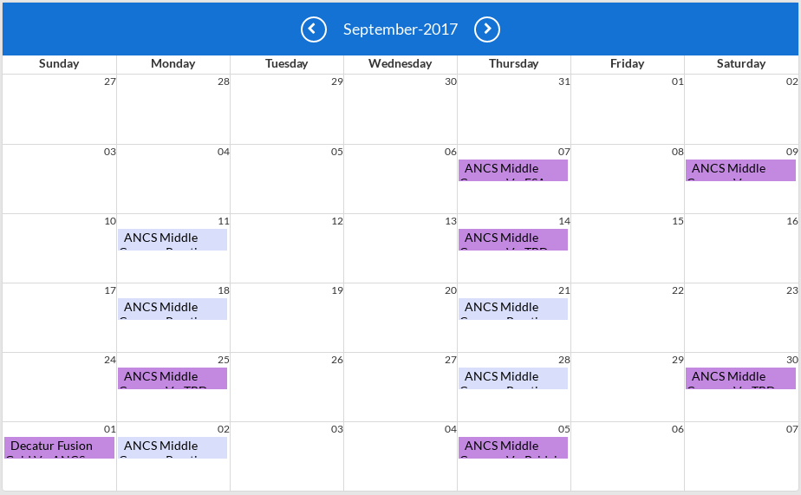Select ANCS Middle event on October 05

coord(513,448)
